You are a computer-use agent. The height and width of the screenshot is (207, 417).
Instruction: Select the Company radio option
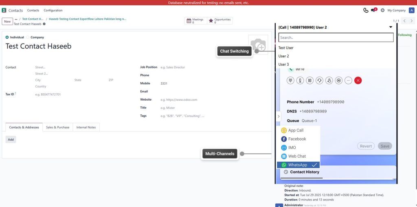[x=28, y=37]
